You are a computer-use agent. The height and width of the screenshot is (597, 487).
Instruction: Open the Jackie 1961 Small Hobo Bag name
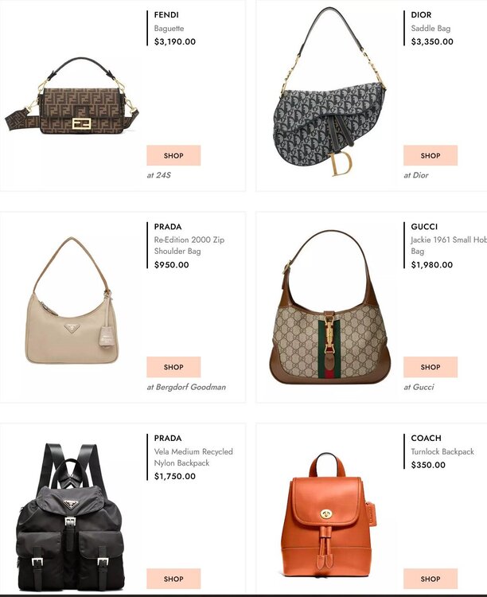(x=449, y=246)
